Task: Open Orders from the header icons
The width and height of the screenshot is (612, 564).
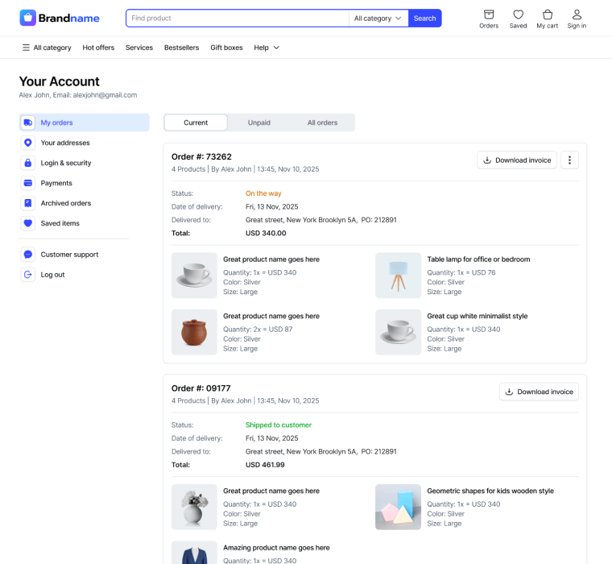Action: click(489, 19)
